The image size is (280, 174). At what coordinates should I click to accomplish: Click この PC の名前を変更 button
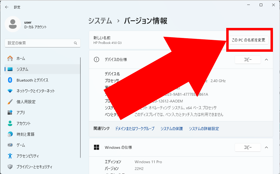[249, 40]
